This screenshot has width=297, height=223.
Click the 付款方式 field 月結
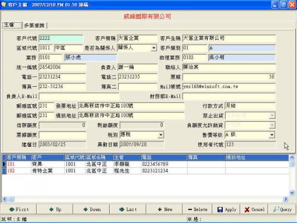coord(250,106)
